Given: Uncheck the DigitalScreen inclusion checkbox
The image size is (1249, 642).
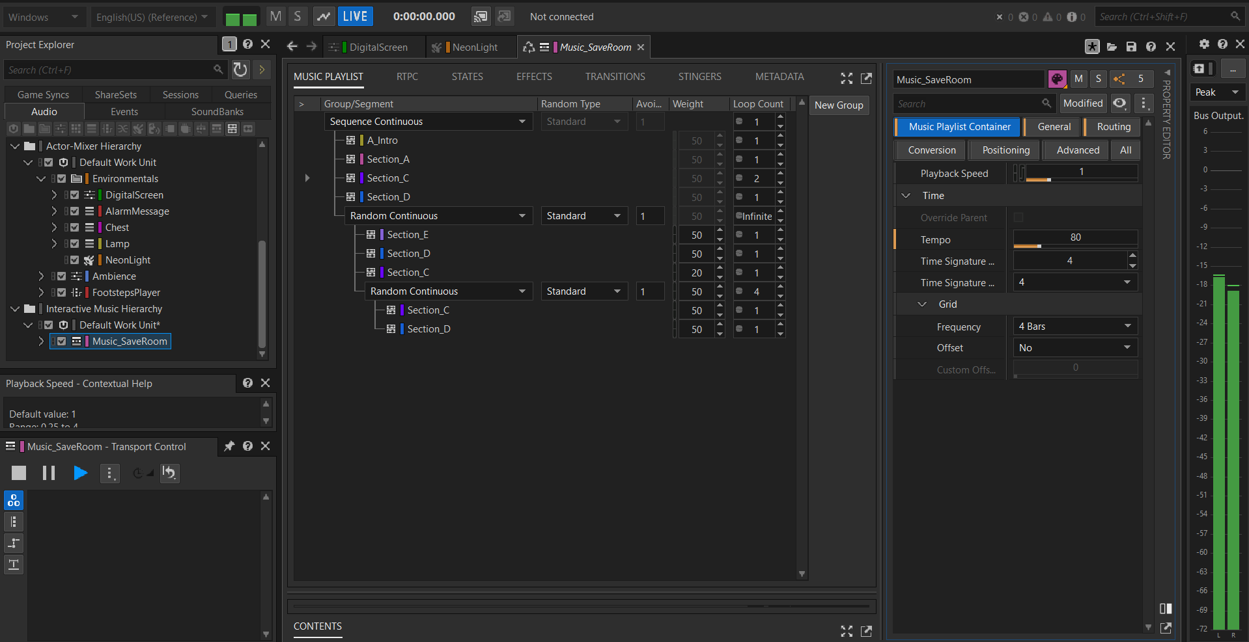Looking at the screenshot, I should point(75,195).
